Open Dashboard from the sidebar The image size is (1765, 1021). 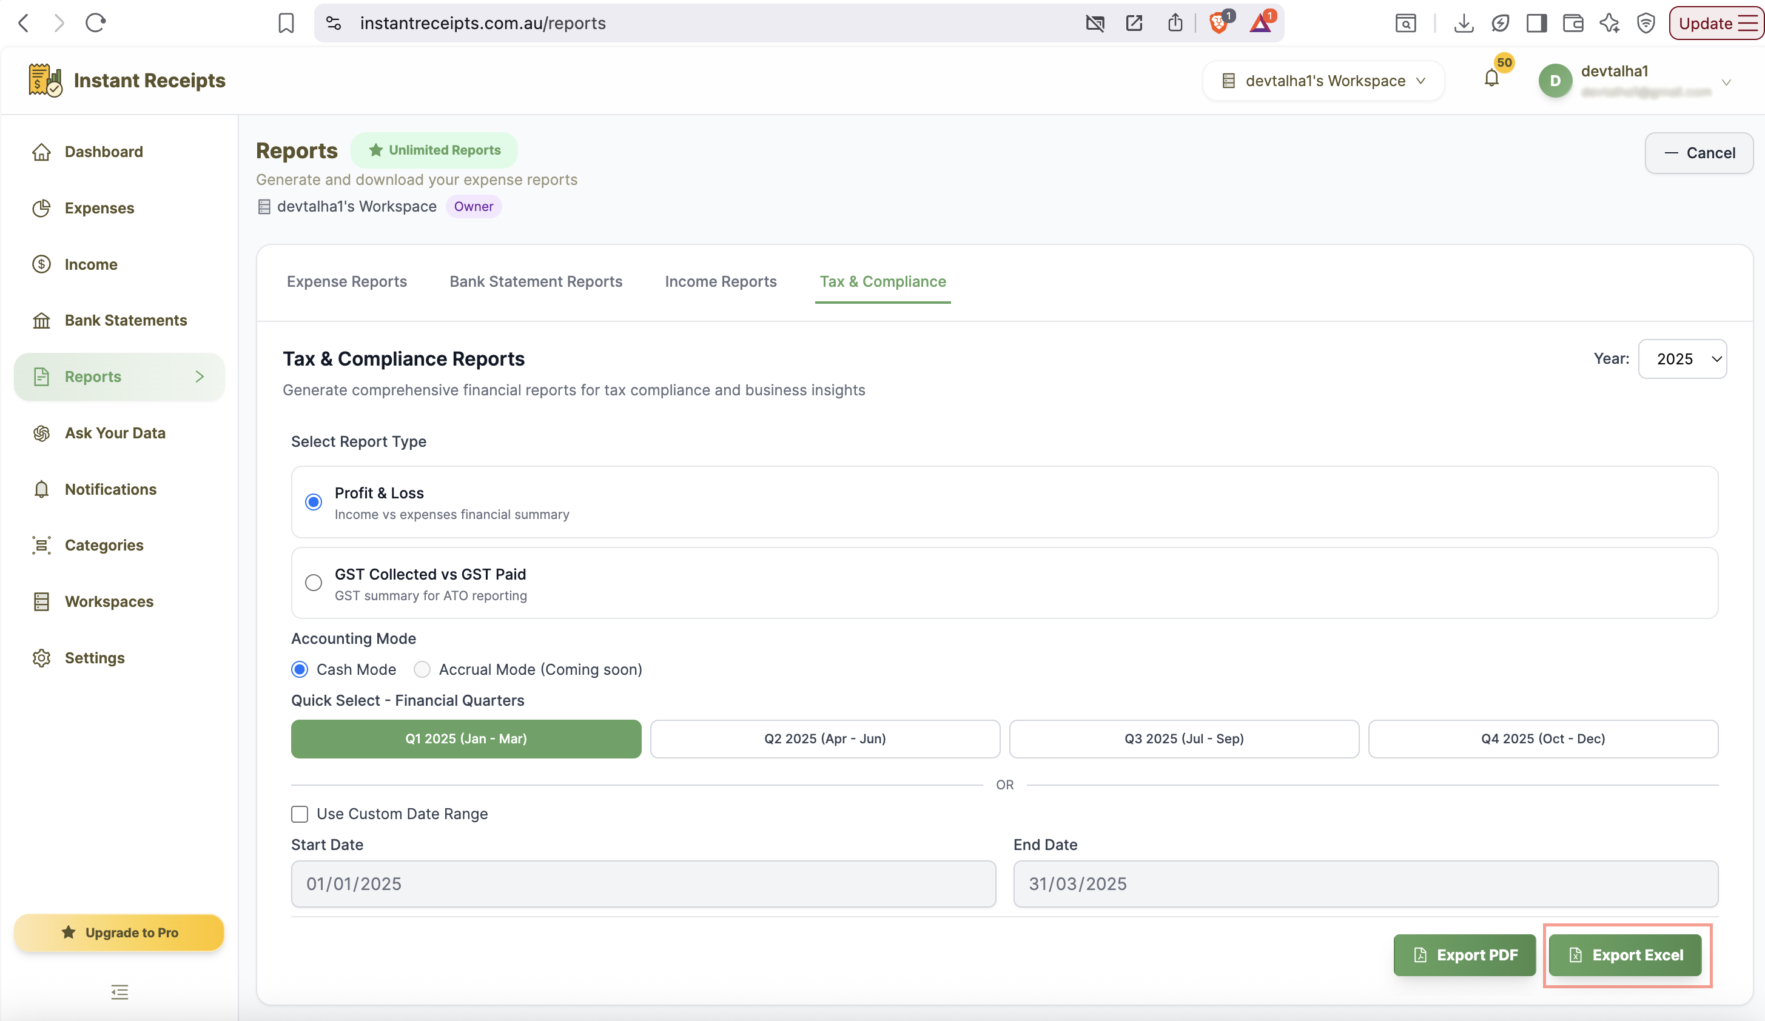click(119, 152)
